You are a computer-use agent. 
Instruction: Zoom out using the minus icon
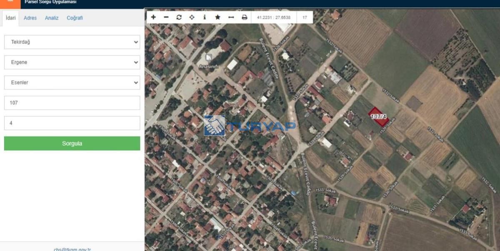pyautogui.click(x=166, y=18)
